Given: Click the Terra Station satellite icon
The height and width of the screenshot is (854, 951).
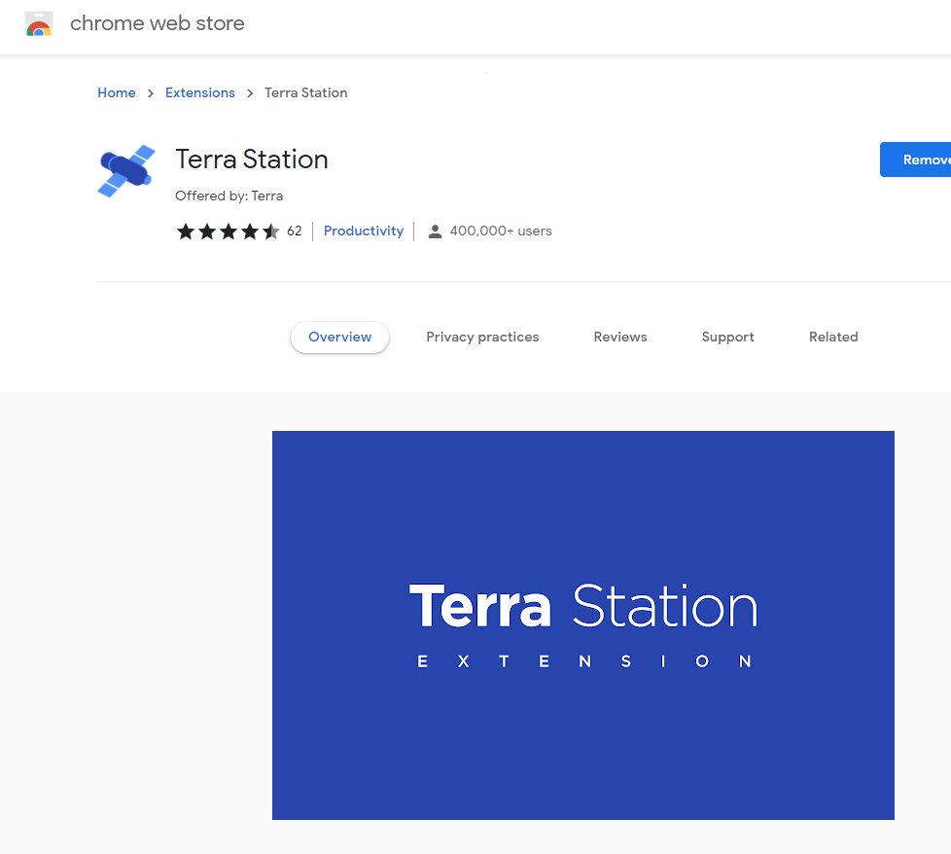Looking at the screenshot, I should coord(126,171).
